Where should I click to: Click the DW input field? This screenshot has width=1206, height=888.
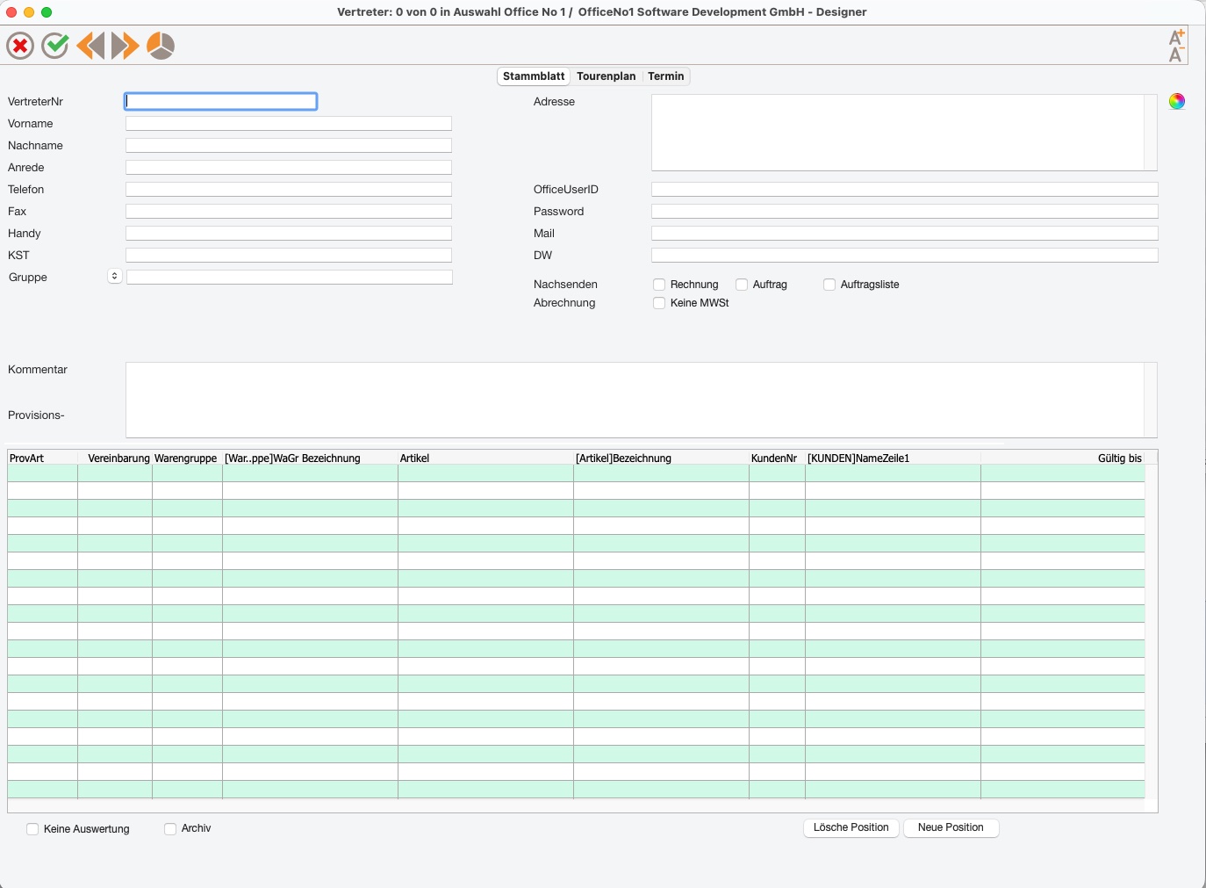tap(905, 256)
